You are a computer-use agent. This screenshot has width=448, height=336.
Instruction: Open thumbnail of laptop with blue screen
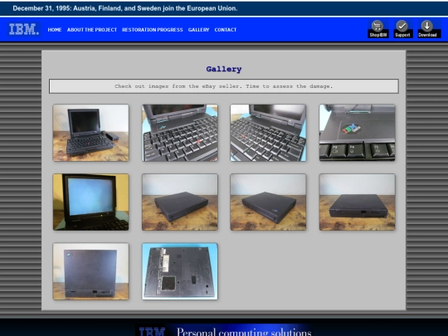pyautogui.click(x=91, y=202)
